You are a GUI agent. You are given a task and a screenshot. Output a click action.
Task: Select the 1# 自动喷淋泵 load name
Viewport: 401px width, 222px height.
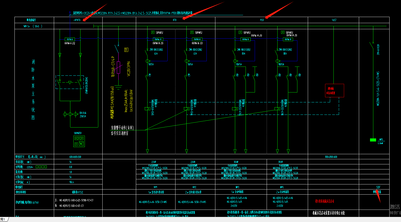(237, 192)
